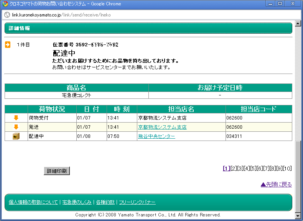Click the vertical scrollbar thumb

[x=298, y=177]
